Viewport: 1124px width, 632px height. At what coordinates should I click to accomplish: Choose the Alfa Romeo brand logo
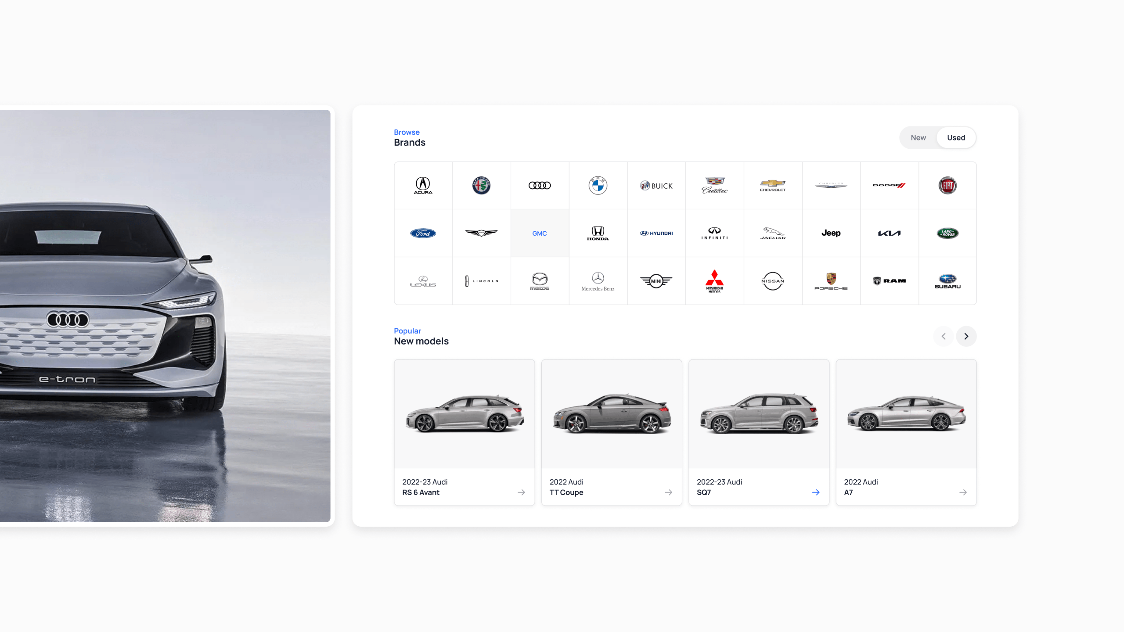pos(481,186)
